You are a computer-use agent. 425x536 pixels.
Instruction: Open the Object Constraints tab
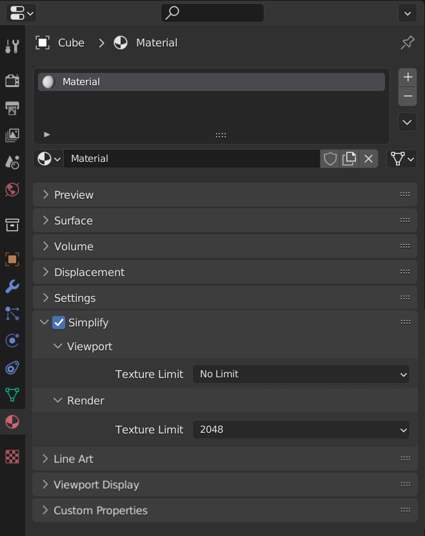(12, 368)
